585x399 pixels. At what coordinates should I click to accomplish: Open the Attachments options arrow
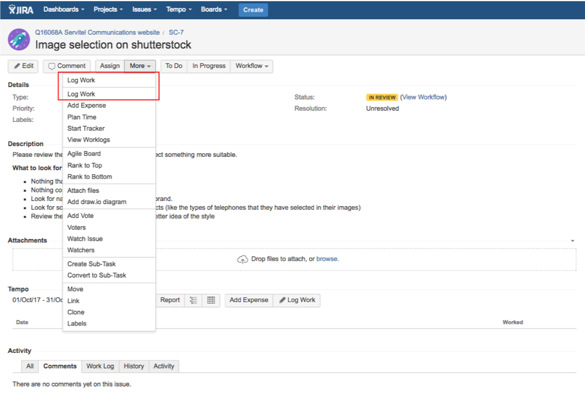tap(572, 241)
